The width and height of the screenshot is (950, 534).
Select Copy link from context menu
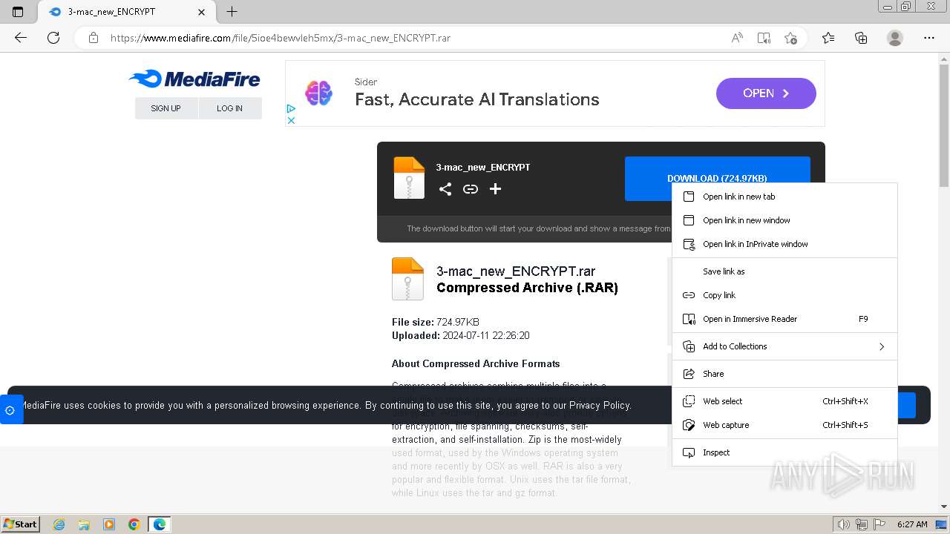[x=784, y=295]
